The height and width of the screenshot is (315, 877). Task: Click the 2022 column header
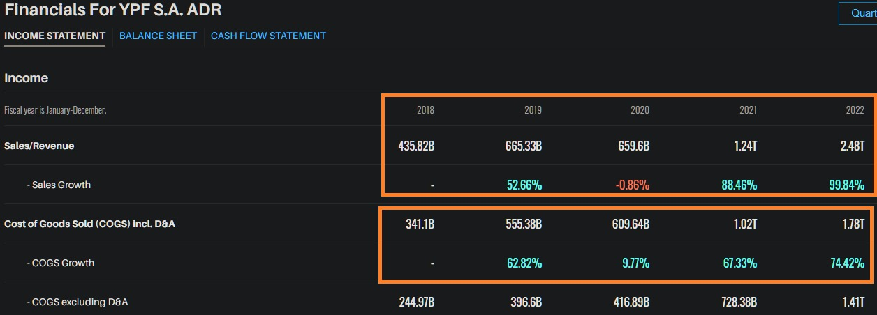click(x=855, y=110)
